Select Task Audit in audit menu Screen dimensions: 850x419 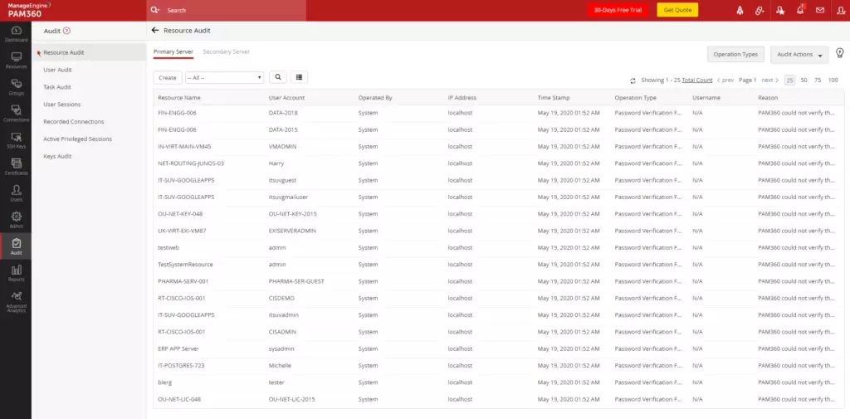57,87
